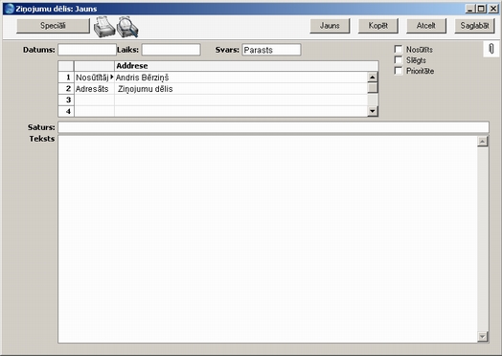The image size is (502, 356).
Task: Click into the Datums field
Action: (87, 50)
